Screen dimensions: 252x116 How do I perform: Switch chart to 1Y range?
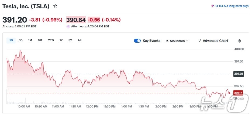click(x=61, y=40)
